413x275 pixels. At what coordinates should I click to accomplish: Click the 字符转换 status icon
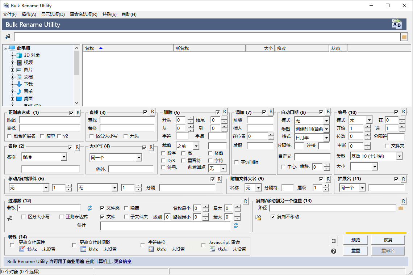[x=151, y=249]
